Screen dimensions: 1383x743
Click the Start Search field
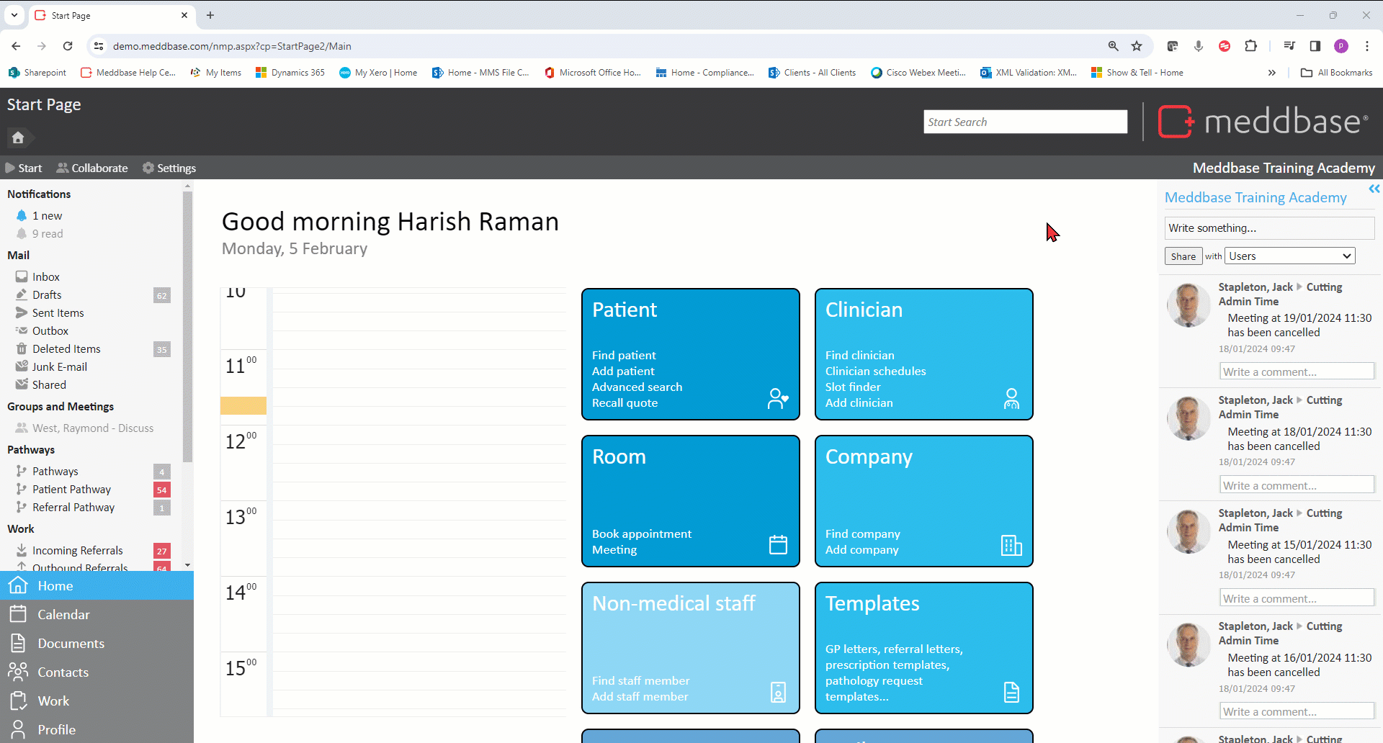click(1025, 122)
